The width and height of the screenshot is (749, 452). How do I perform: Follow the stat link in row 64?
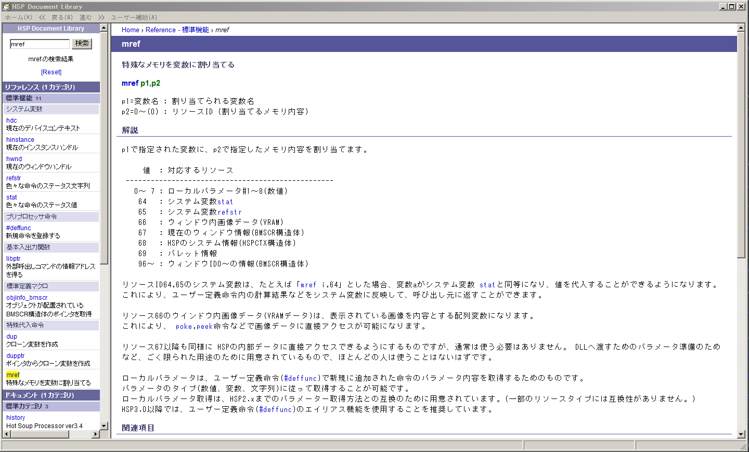tap(225, 202)
